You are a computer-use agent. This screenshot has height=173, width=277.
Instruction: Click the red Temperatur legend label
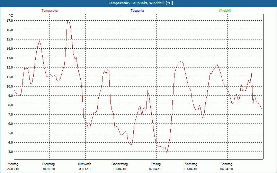50,11
